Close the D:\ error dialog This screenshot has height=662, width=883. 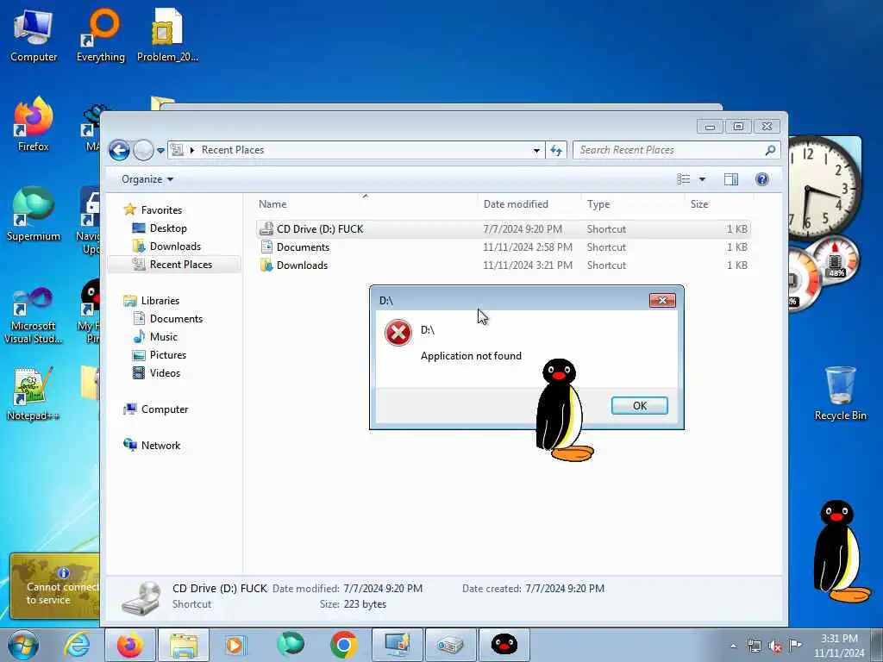(x=662, y=301)
